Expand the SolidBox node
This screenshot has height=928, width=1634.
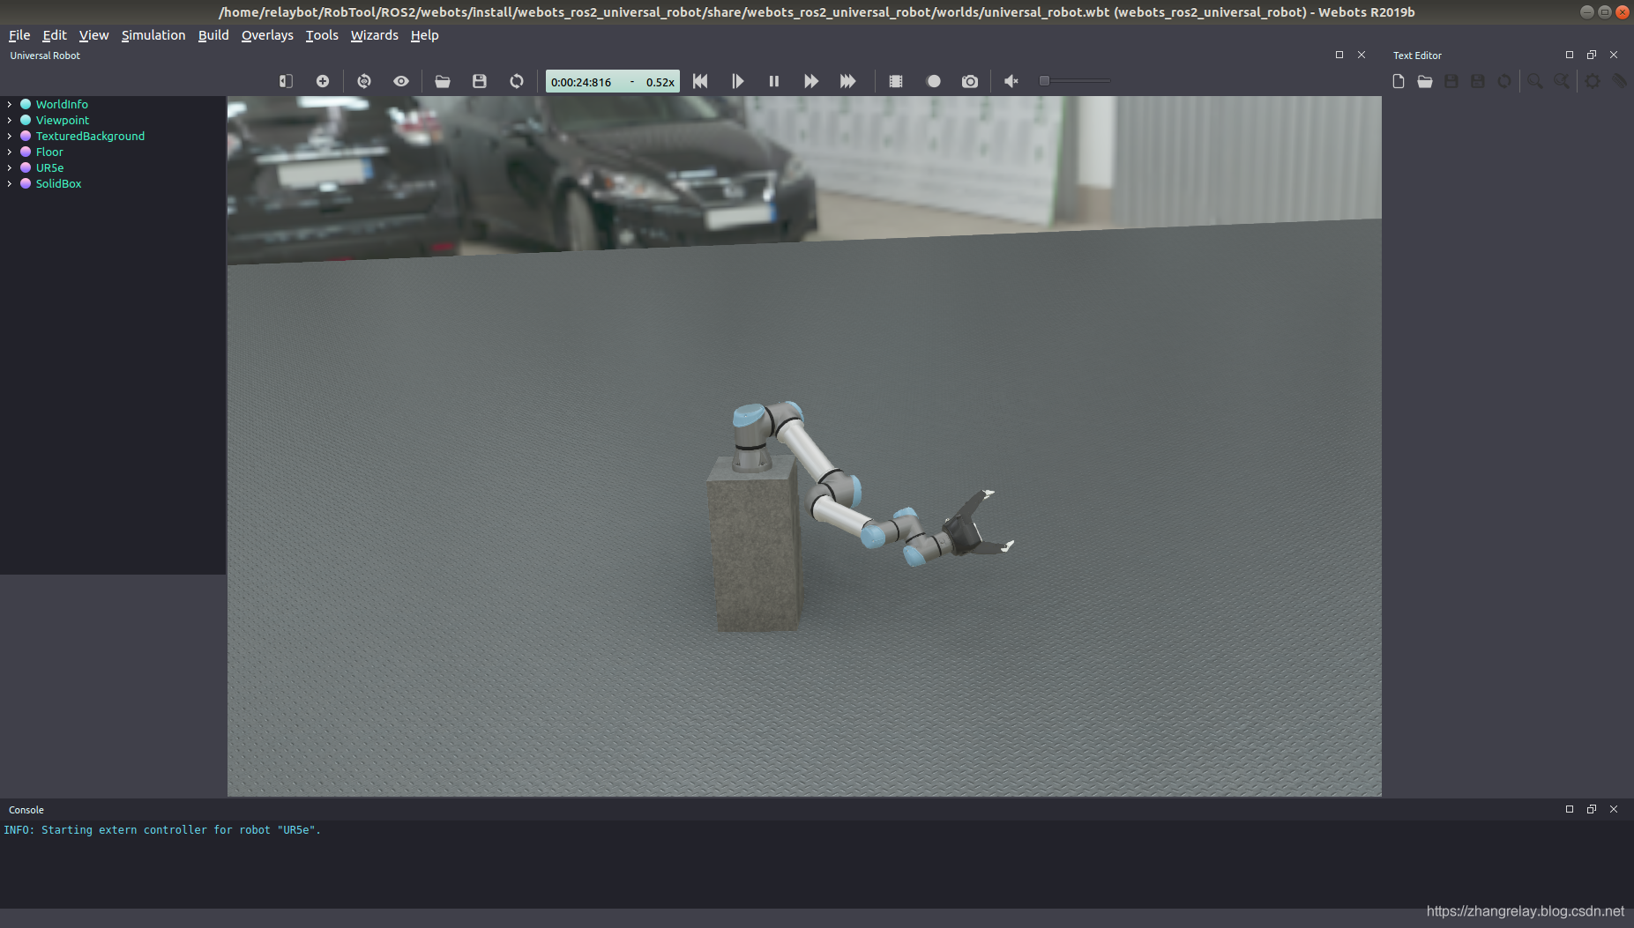click(x=9, y=183)
